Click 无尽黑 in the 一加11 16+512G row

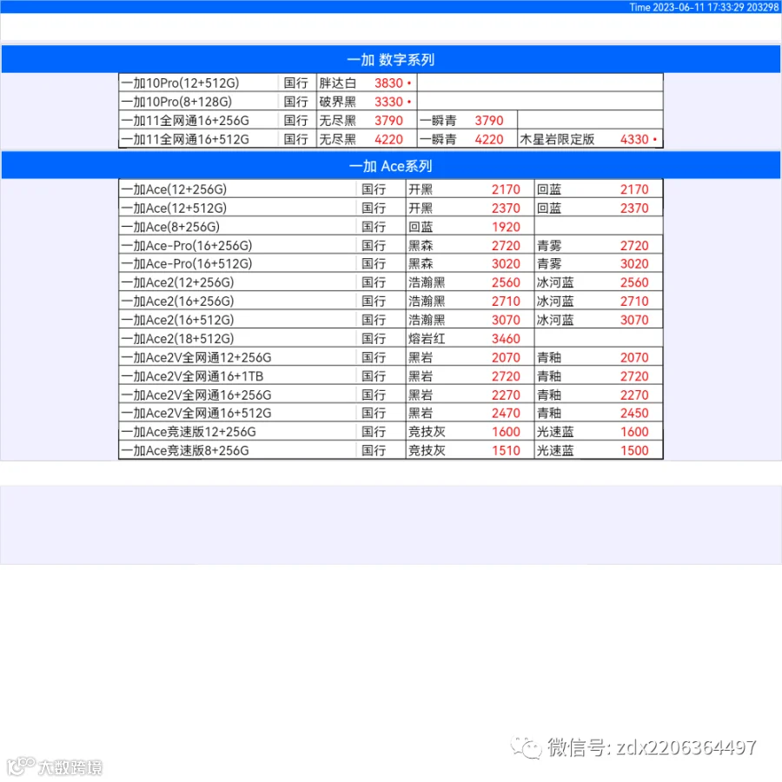pos(338,139)
